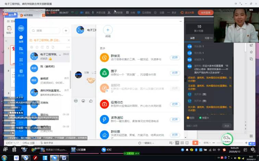259x161 pixels.
Task: Click the live chat message input field
Action: tap(203, 126)
